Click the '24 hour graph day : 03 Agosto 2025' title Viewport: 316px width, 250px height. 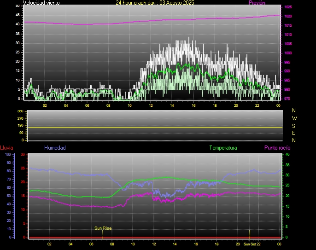(x=155, y=3)
